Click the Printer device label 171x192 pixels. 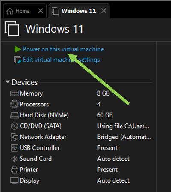click(29, 170)
